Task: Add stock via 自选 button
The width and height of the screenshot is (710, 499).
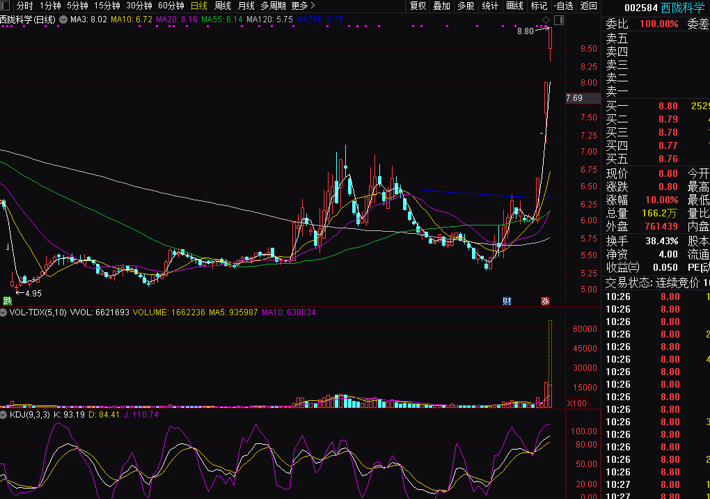Action: (x=562, y=6)
